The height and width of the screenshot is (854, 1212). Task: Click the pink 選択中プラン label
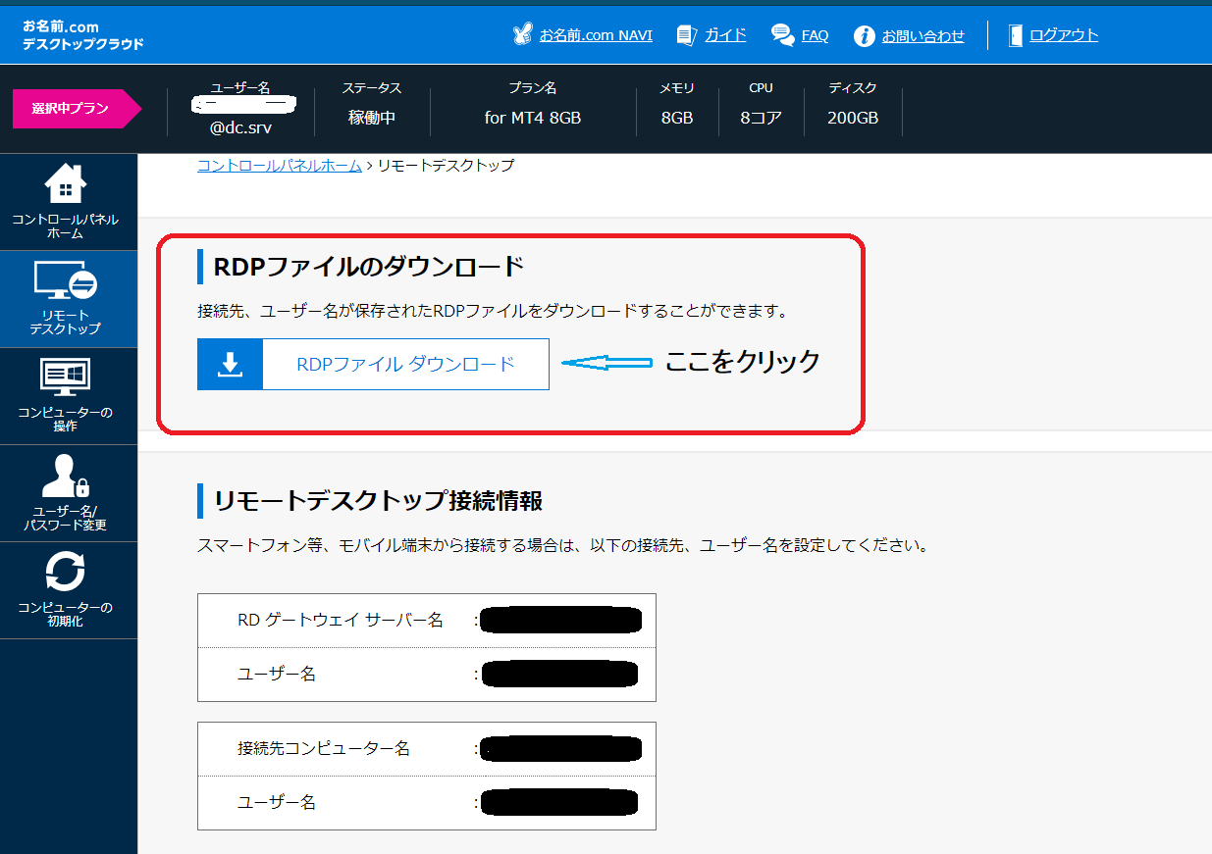tap(71, 109)
